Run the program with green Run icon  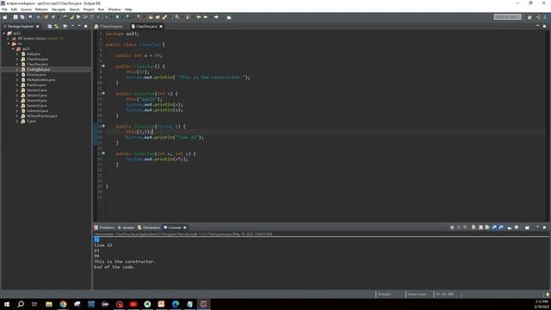click(x=117, y=17)
